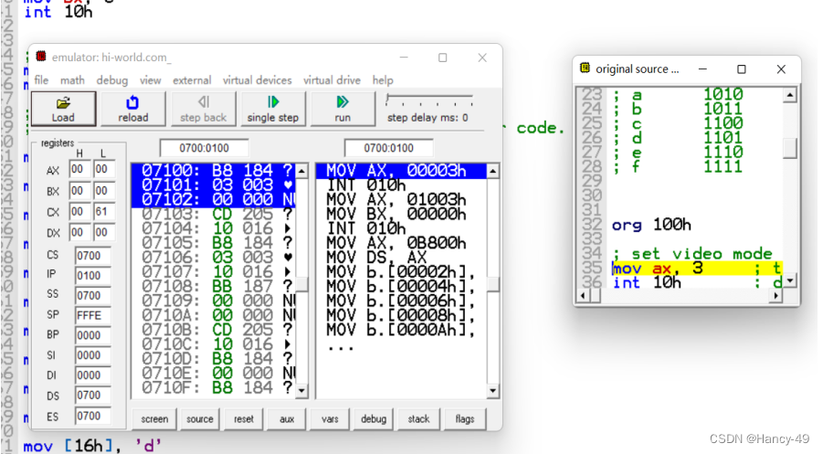Image resolution: width=823 pixels, height=454 pixels.
Task: Open the virtual drive menu
Action: (332, 80)
